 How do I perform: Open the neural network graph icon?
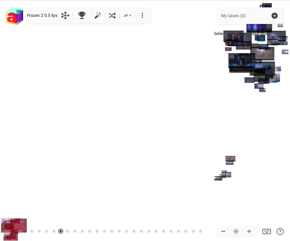pos(65,15)
